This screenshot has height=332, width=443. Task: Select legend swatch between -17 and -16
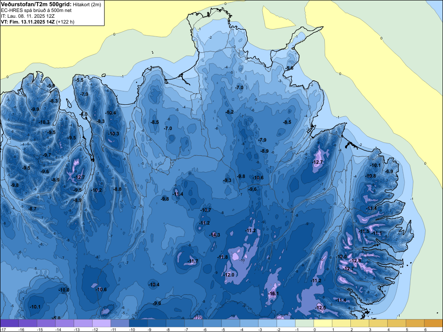9,323
